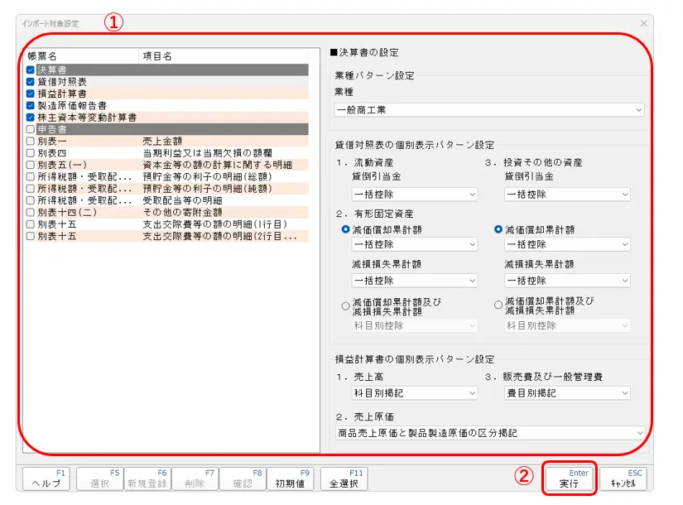Tick the 別表十四(二) checkbox
Screen dimensions: 683x505
coord(31,212)
